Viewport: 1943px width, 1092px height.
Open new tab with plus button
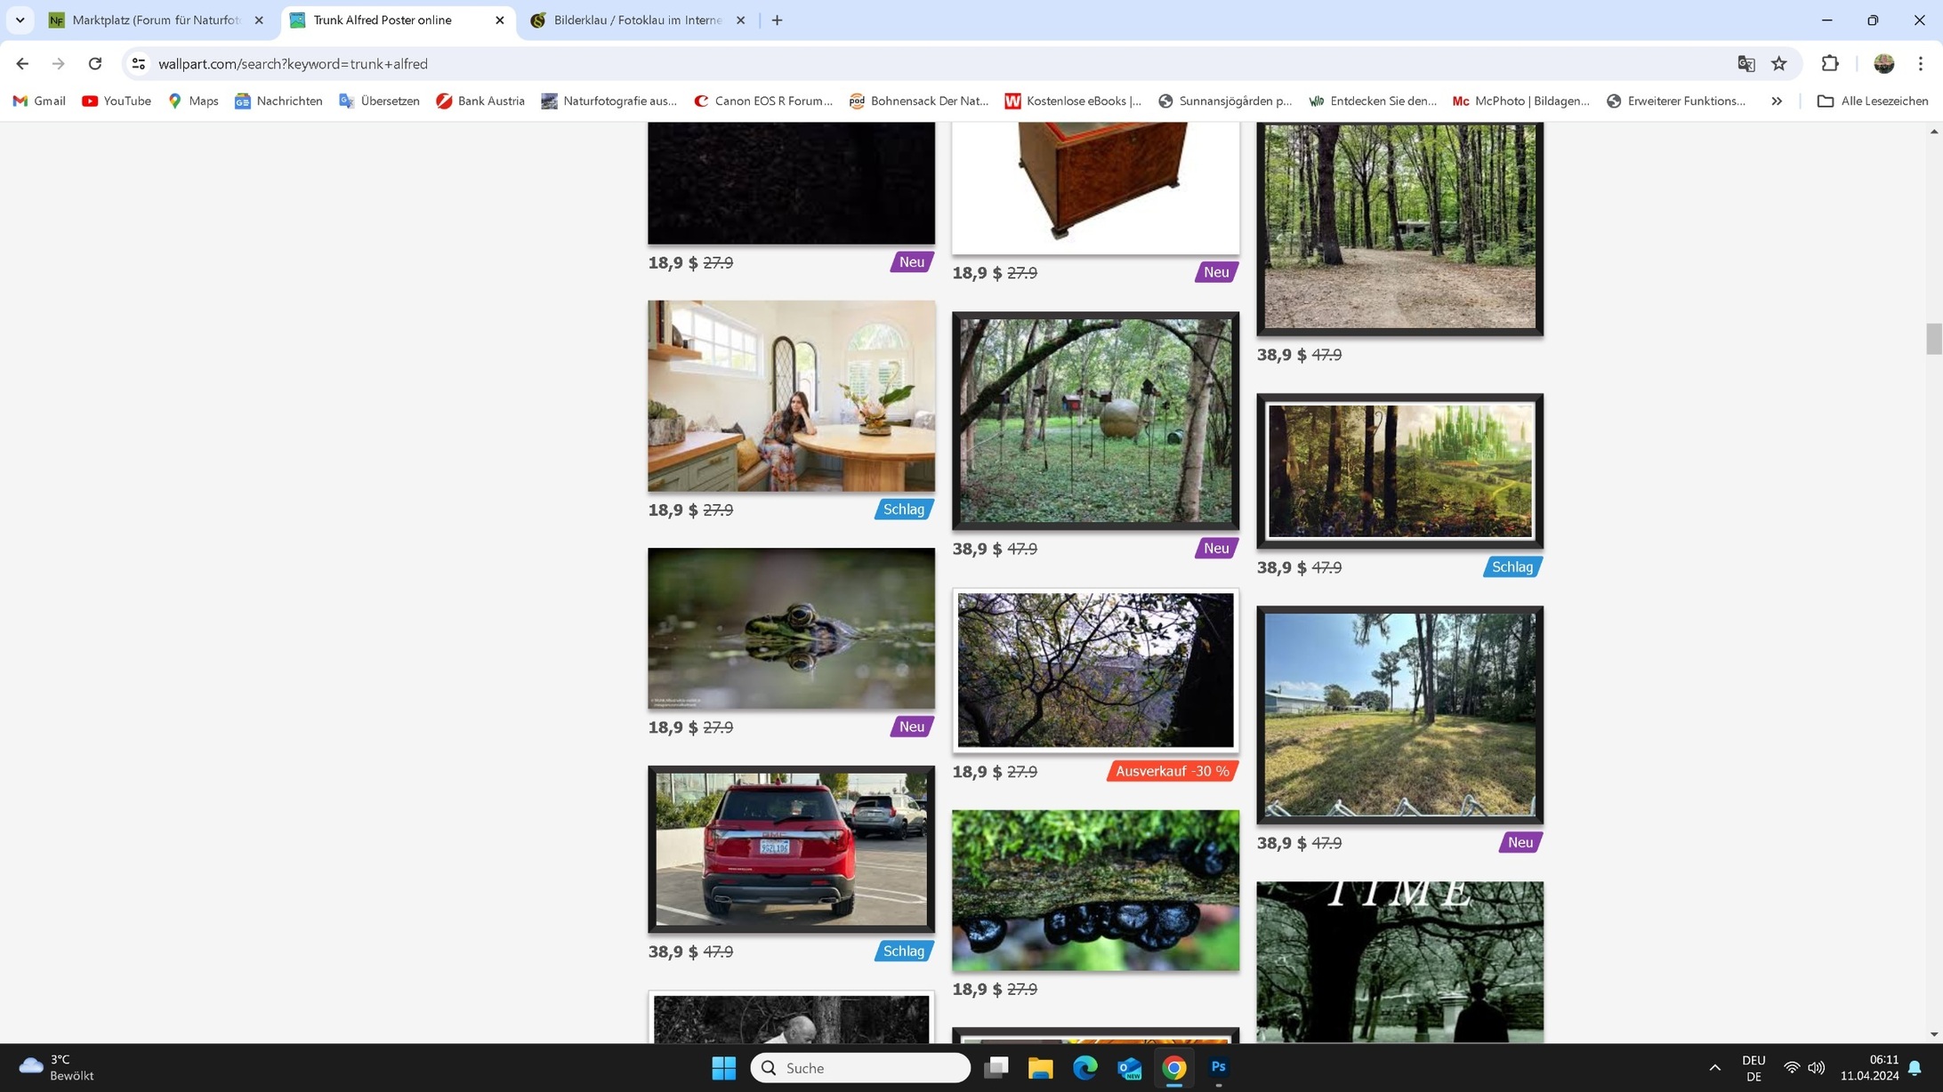point(777,20)
